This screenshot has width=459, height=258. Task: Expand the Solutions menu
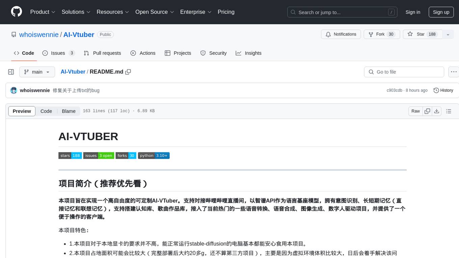pos(76,12)
